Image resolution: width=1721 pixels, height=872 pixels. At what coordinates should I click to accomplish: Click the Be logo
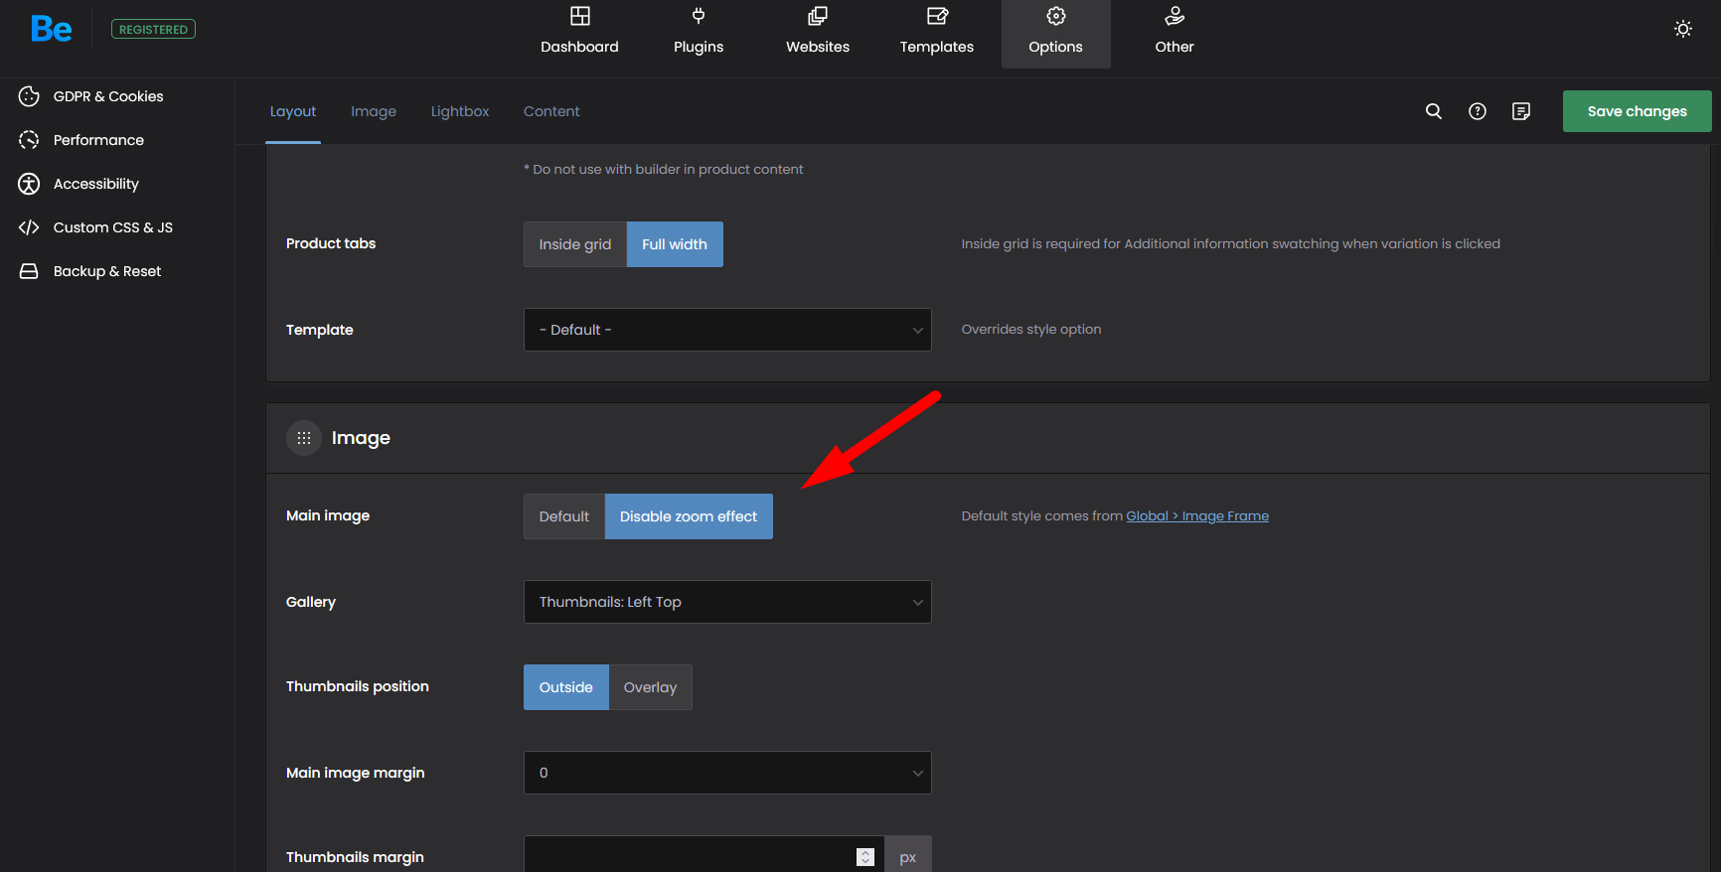[51, 29]
